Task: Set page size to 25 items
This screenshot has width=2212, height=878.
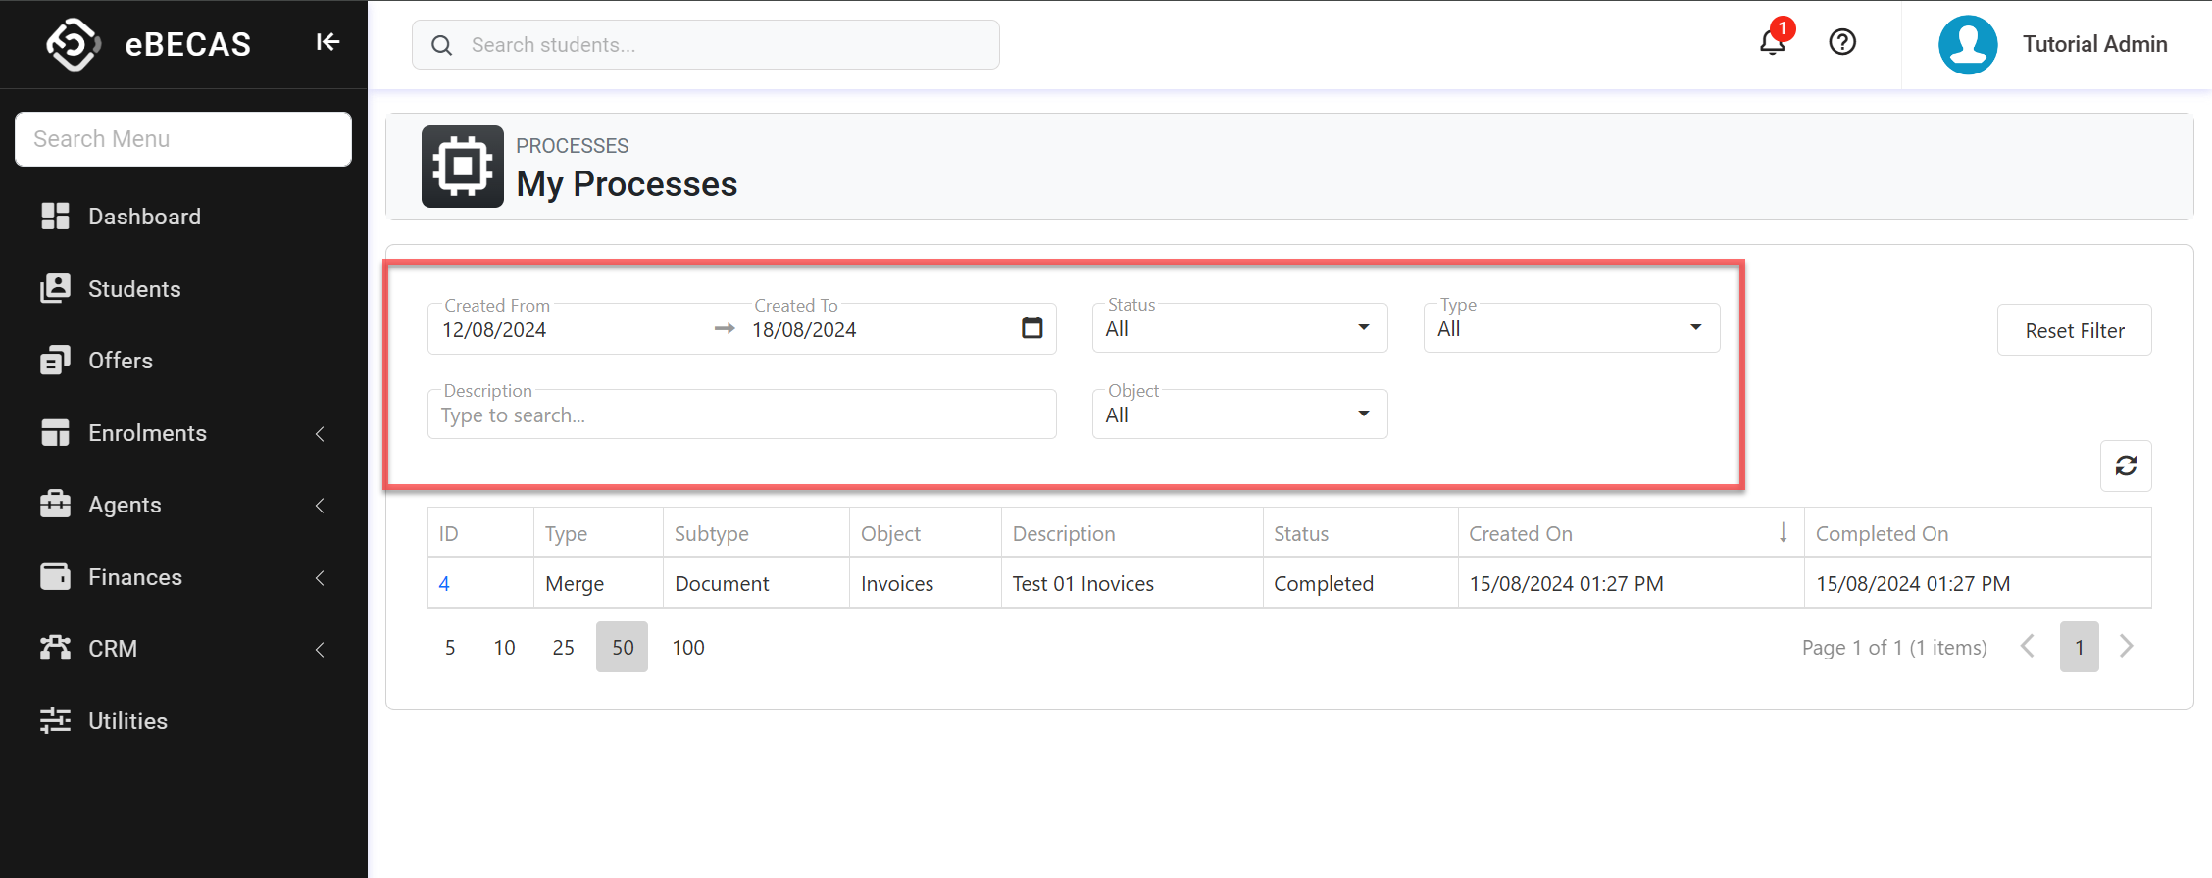Action: [563, 647]
